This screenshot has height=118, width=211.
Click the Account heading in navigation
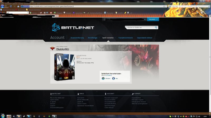coord(57,37)
